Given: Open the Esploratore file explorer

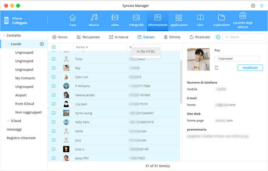Looking at the screenshot, I should (221, 20).
